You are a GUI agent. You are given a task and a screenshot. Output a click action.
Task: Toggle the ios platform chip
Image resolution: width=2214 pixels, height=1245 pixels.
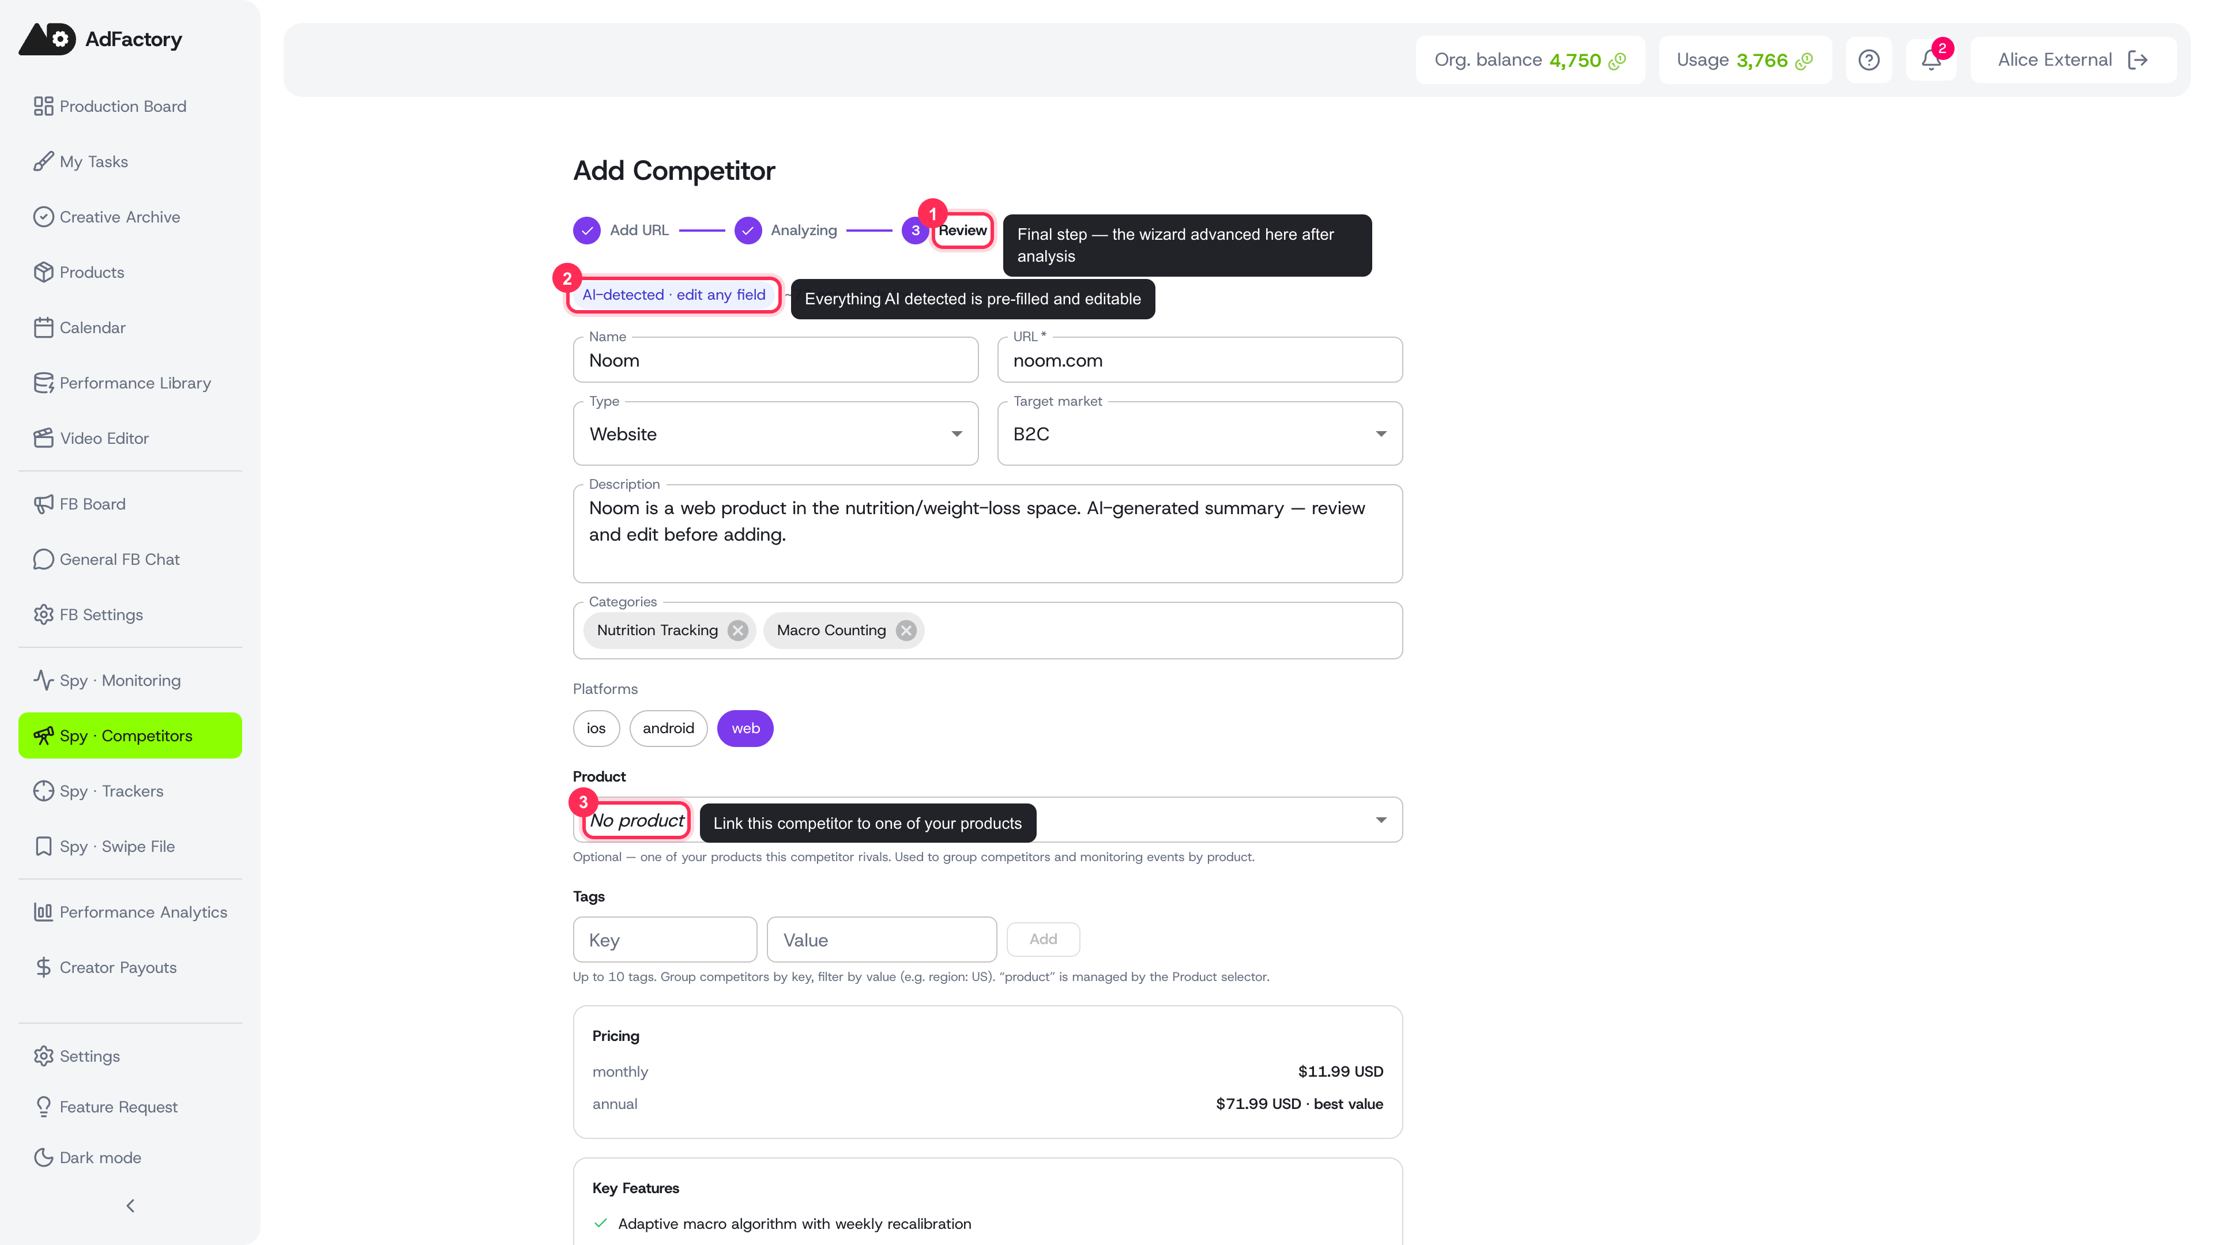(x=597, y=729)
